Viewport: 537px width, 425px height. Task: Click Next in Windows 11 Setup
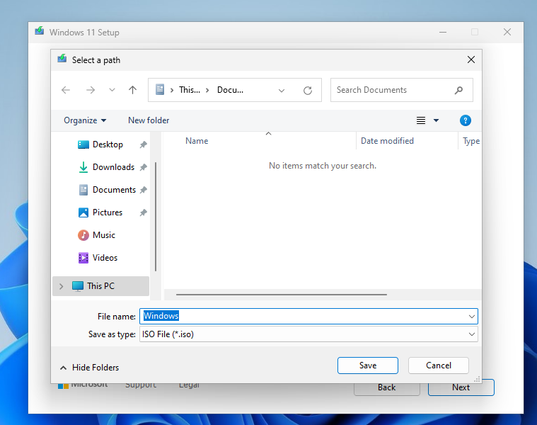click(x=461, y=387)
